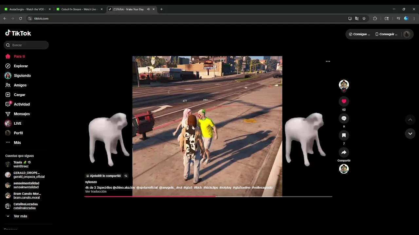
Task: Click install app icon in address bar
Action: pyautogui.click(x=350, y=19)
